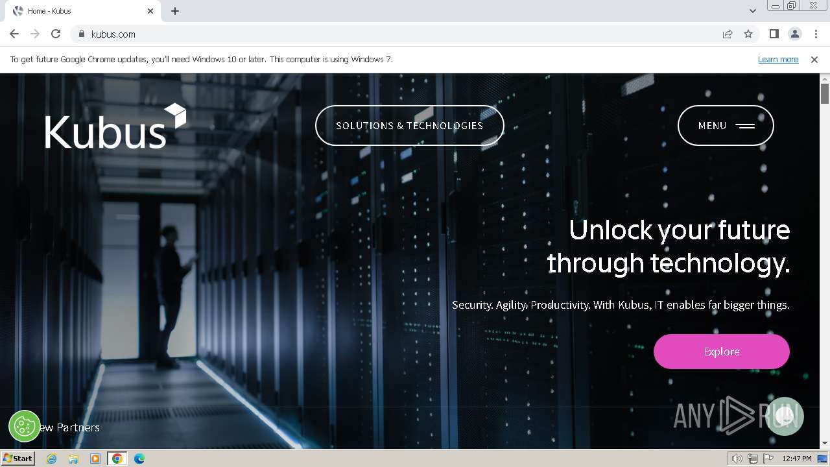Open cookie settings icon
Screen dimensions: 830x467
pyautogui.click(x=24, y=426)
